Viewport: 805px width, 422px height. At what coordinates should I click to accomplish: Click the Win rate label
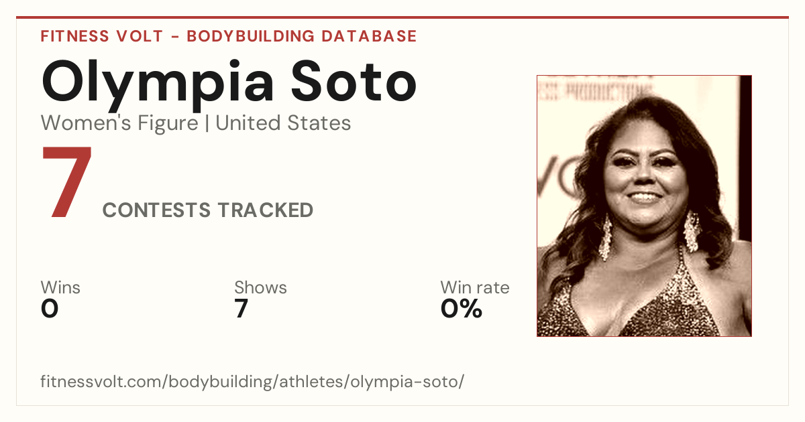(475, 287)
